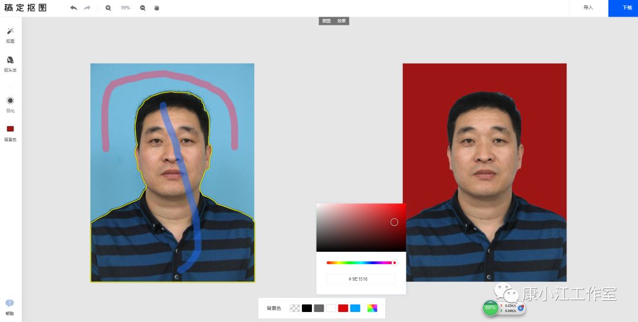Select the 抠图 magic wand tool
This screenshot has height=322, width=638.
click(x=10, y=34)
